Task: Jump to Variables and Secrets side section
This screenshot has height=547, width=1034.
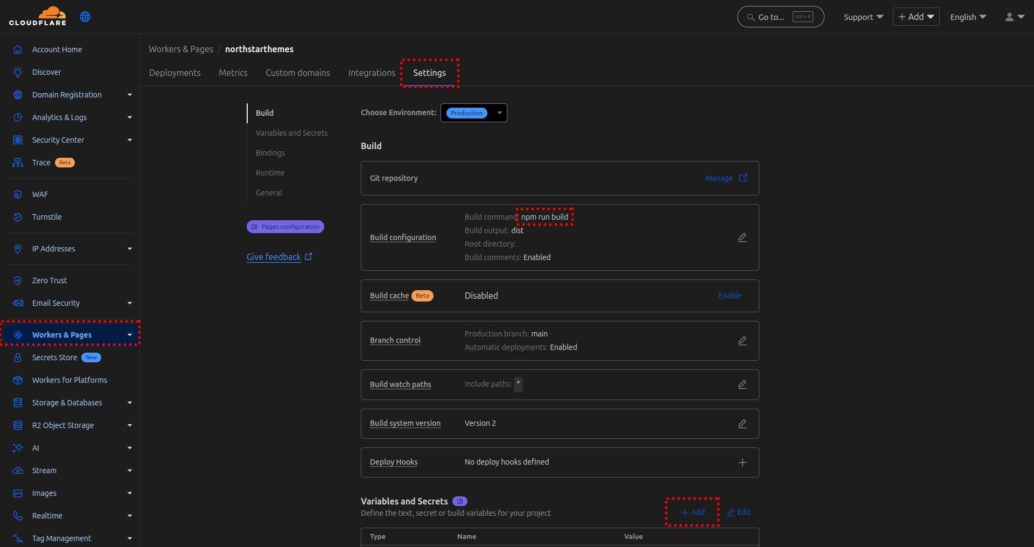Action: click(x=291, y=133)
